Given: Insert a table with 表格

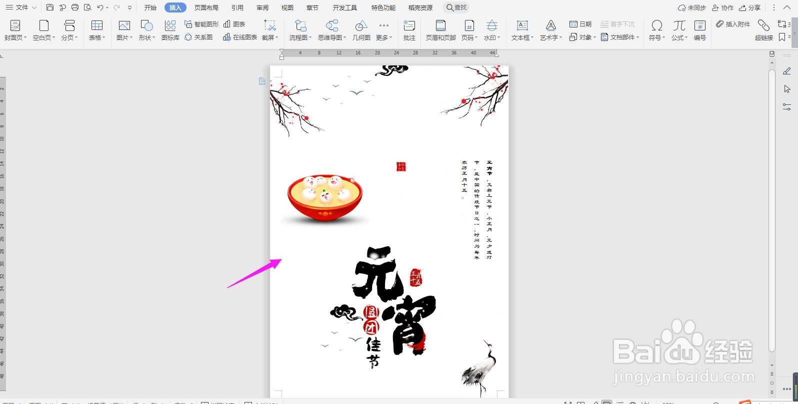Looking at the screenshot, I should [97, 30].
